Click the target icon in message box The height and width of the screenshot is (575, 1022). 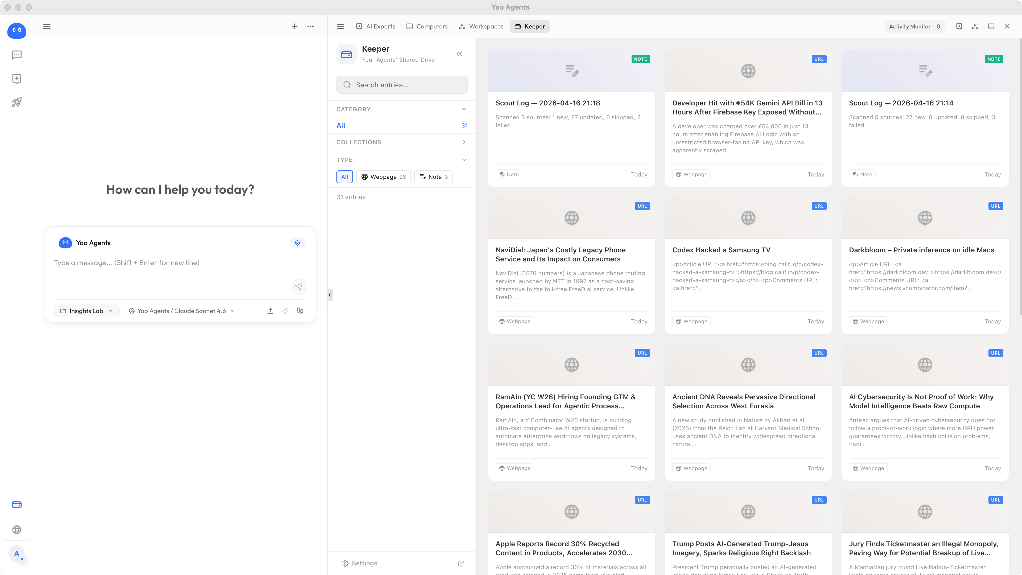(x=297, y=243)
